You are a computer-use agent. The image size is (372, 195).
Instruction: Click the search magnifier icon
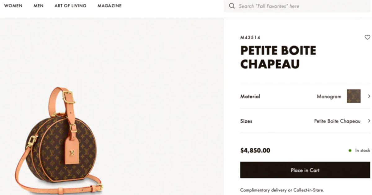(x=232, y=6)
